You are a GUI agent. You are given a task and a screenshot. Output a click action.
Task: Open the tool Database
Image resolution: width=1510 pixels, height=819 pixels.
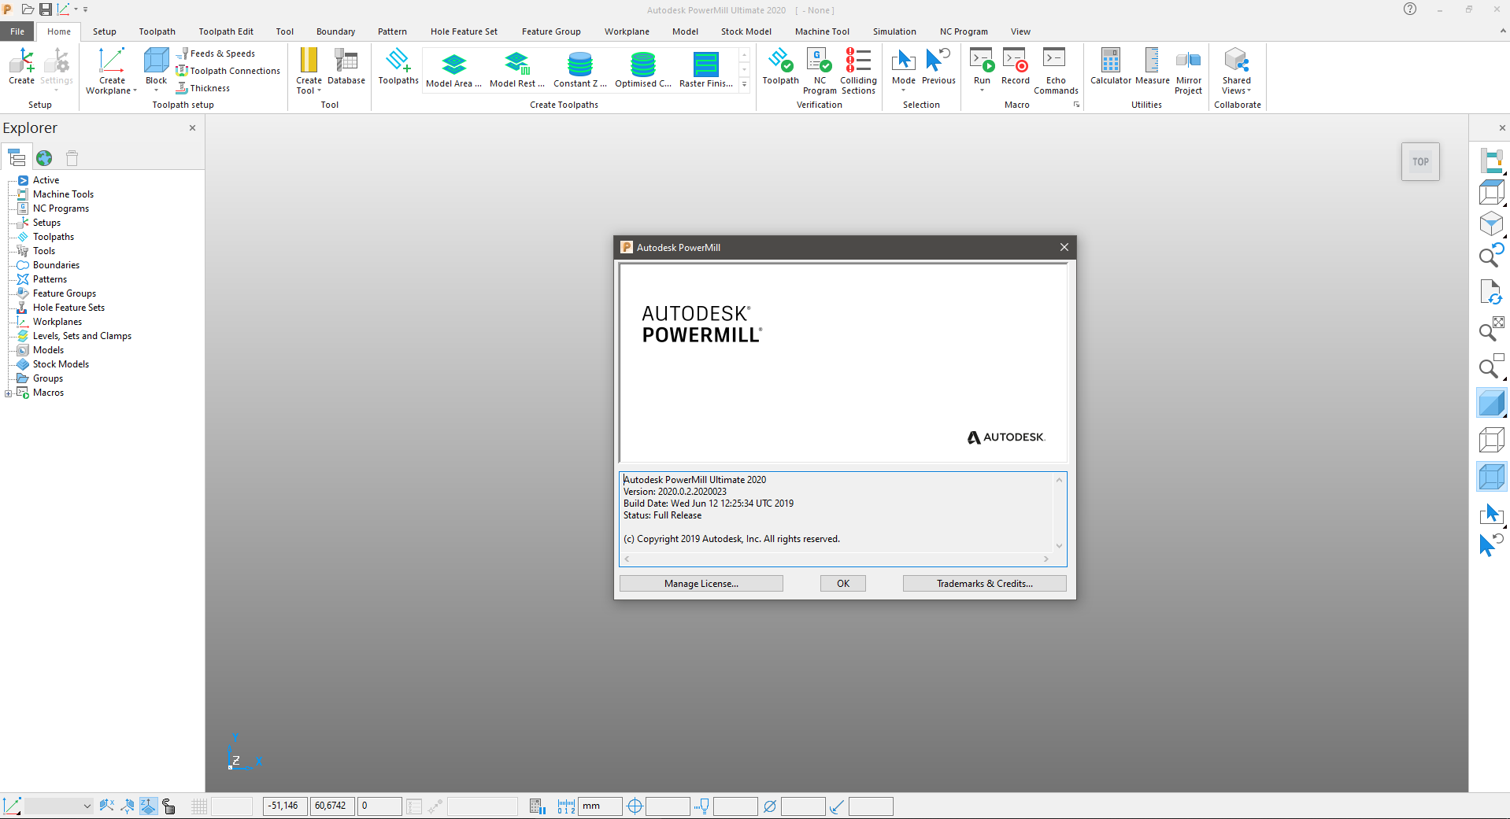pos(346,66)
